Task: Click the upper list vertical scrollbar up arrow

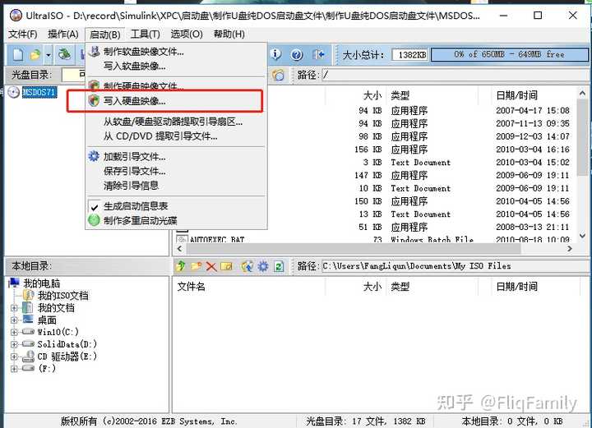Action: tap(582, 93)
